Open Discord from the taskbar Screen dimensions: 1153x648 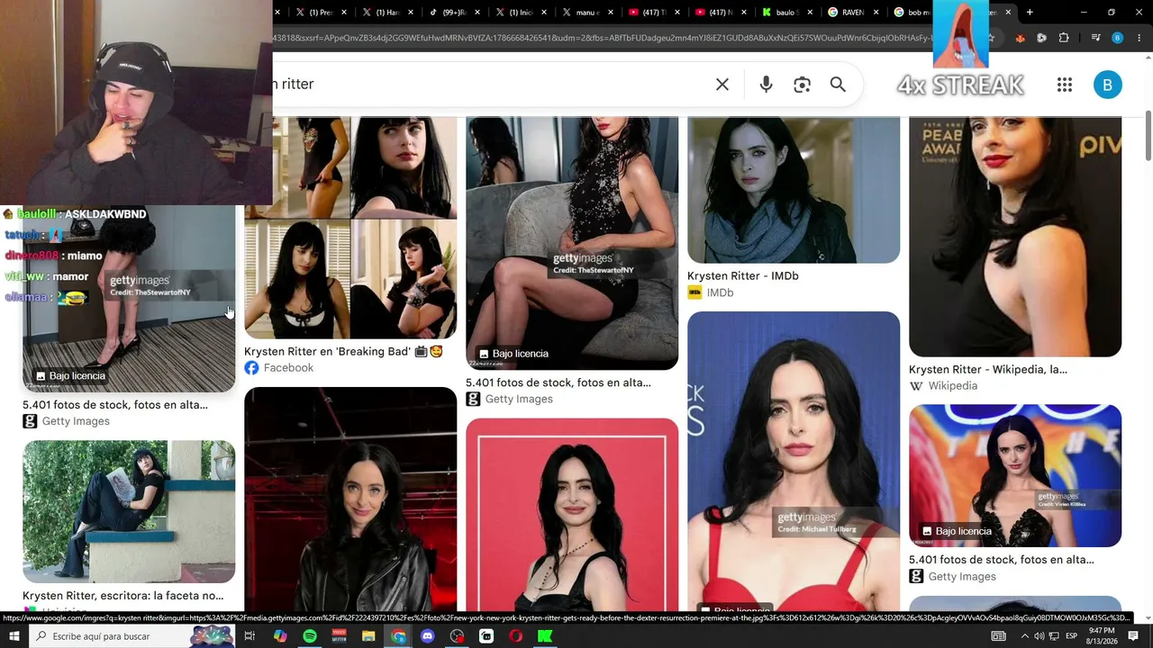tap(428, 636)
